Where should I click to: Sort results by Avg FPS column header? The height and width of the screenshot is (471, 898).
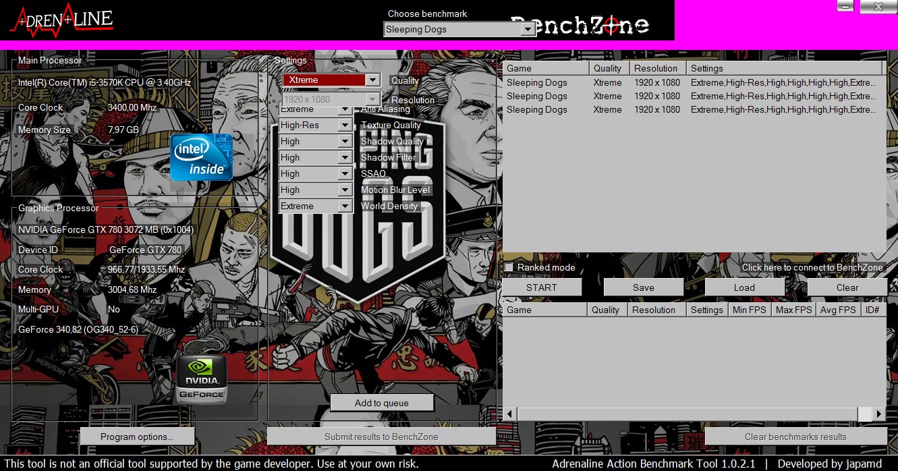837,310
